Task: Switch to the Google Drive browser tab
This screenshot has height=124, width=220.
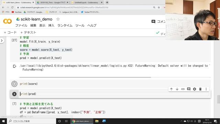Action: [53, 2]
